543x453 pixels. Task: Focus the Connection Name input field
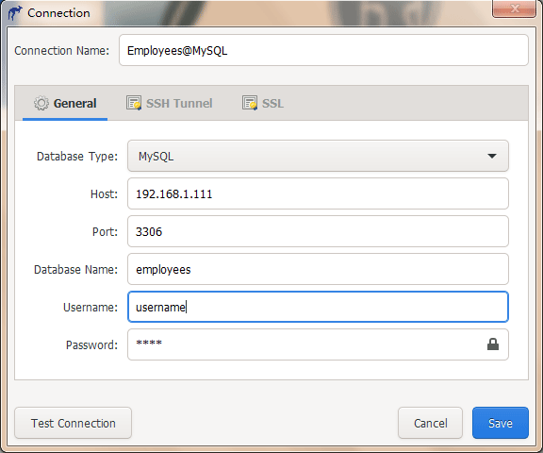pos(323,50)
